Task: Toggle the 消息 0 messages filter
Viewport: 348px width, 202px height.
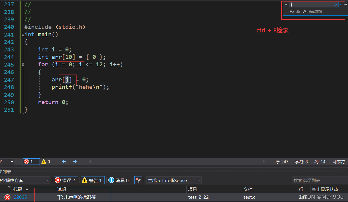Action: click(x=118, y=180)
